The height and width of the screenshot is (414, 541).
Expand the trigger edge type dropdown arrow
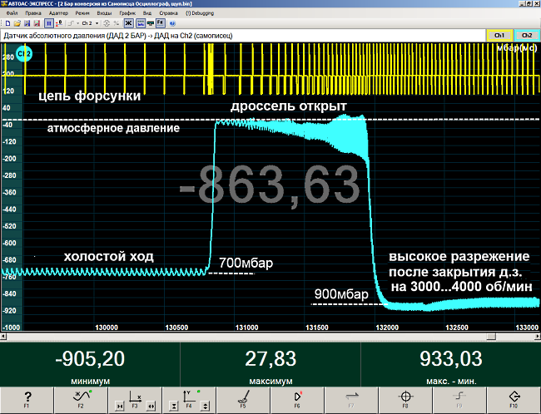pyautogui.click(x=77, y=24)
